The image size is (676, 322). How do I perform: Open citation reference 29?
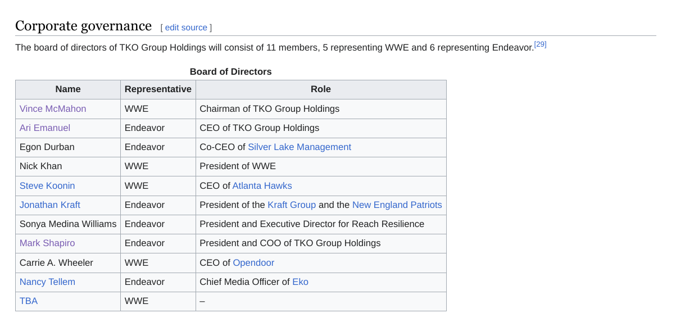(x=540, y=44)
